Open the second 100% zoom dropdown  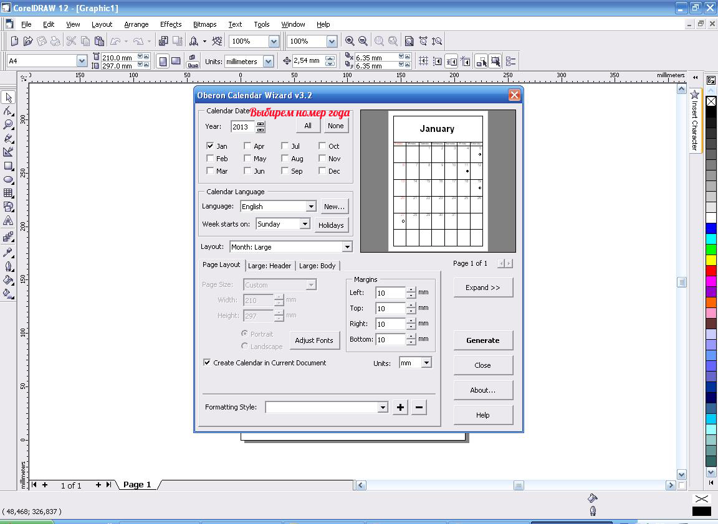(332, 41)
